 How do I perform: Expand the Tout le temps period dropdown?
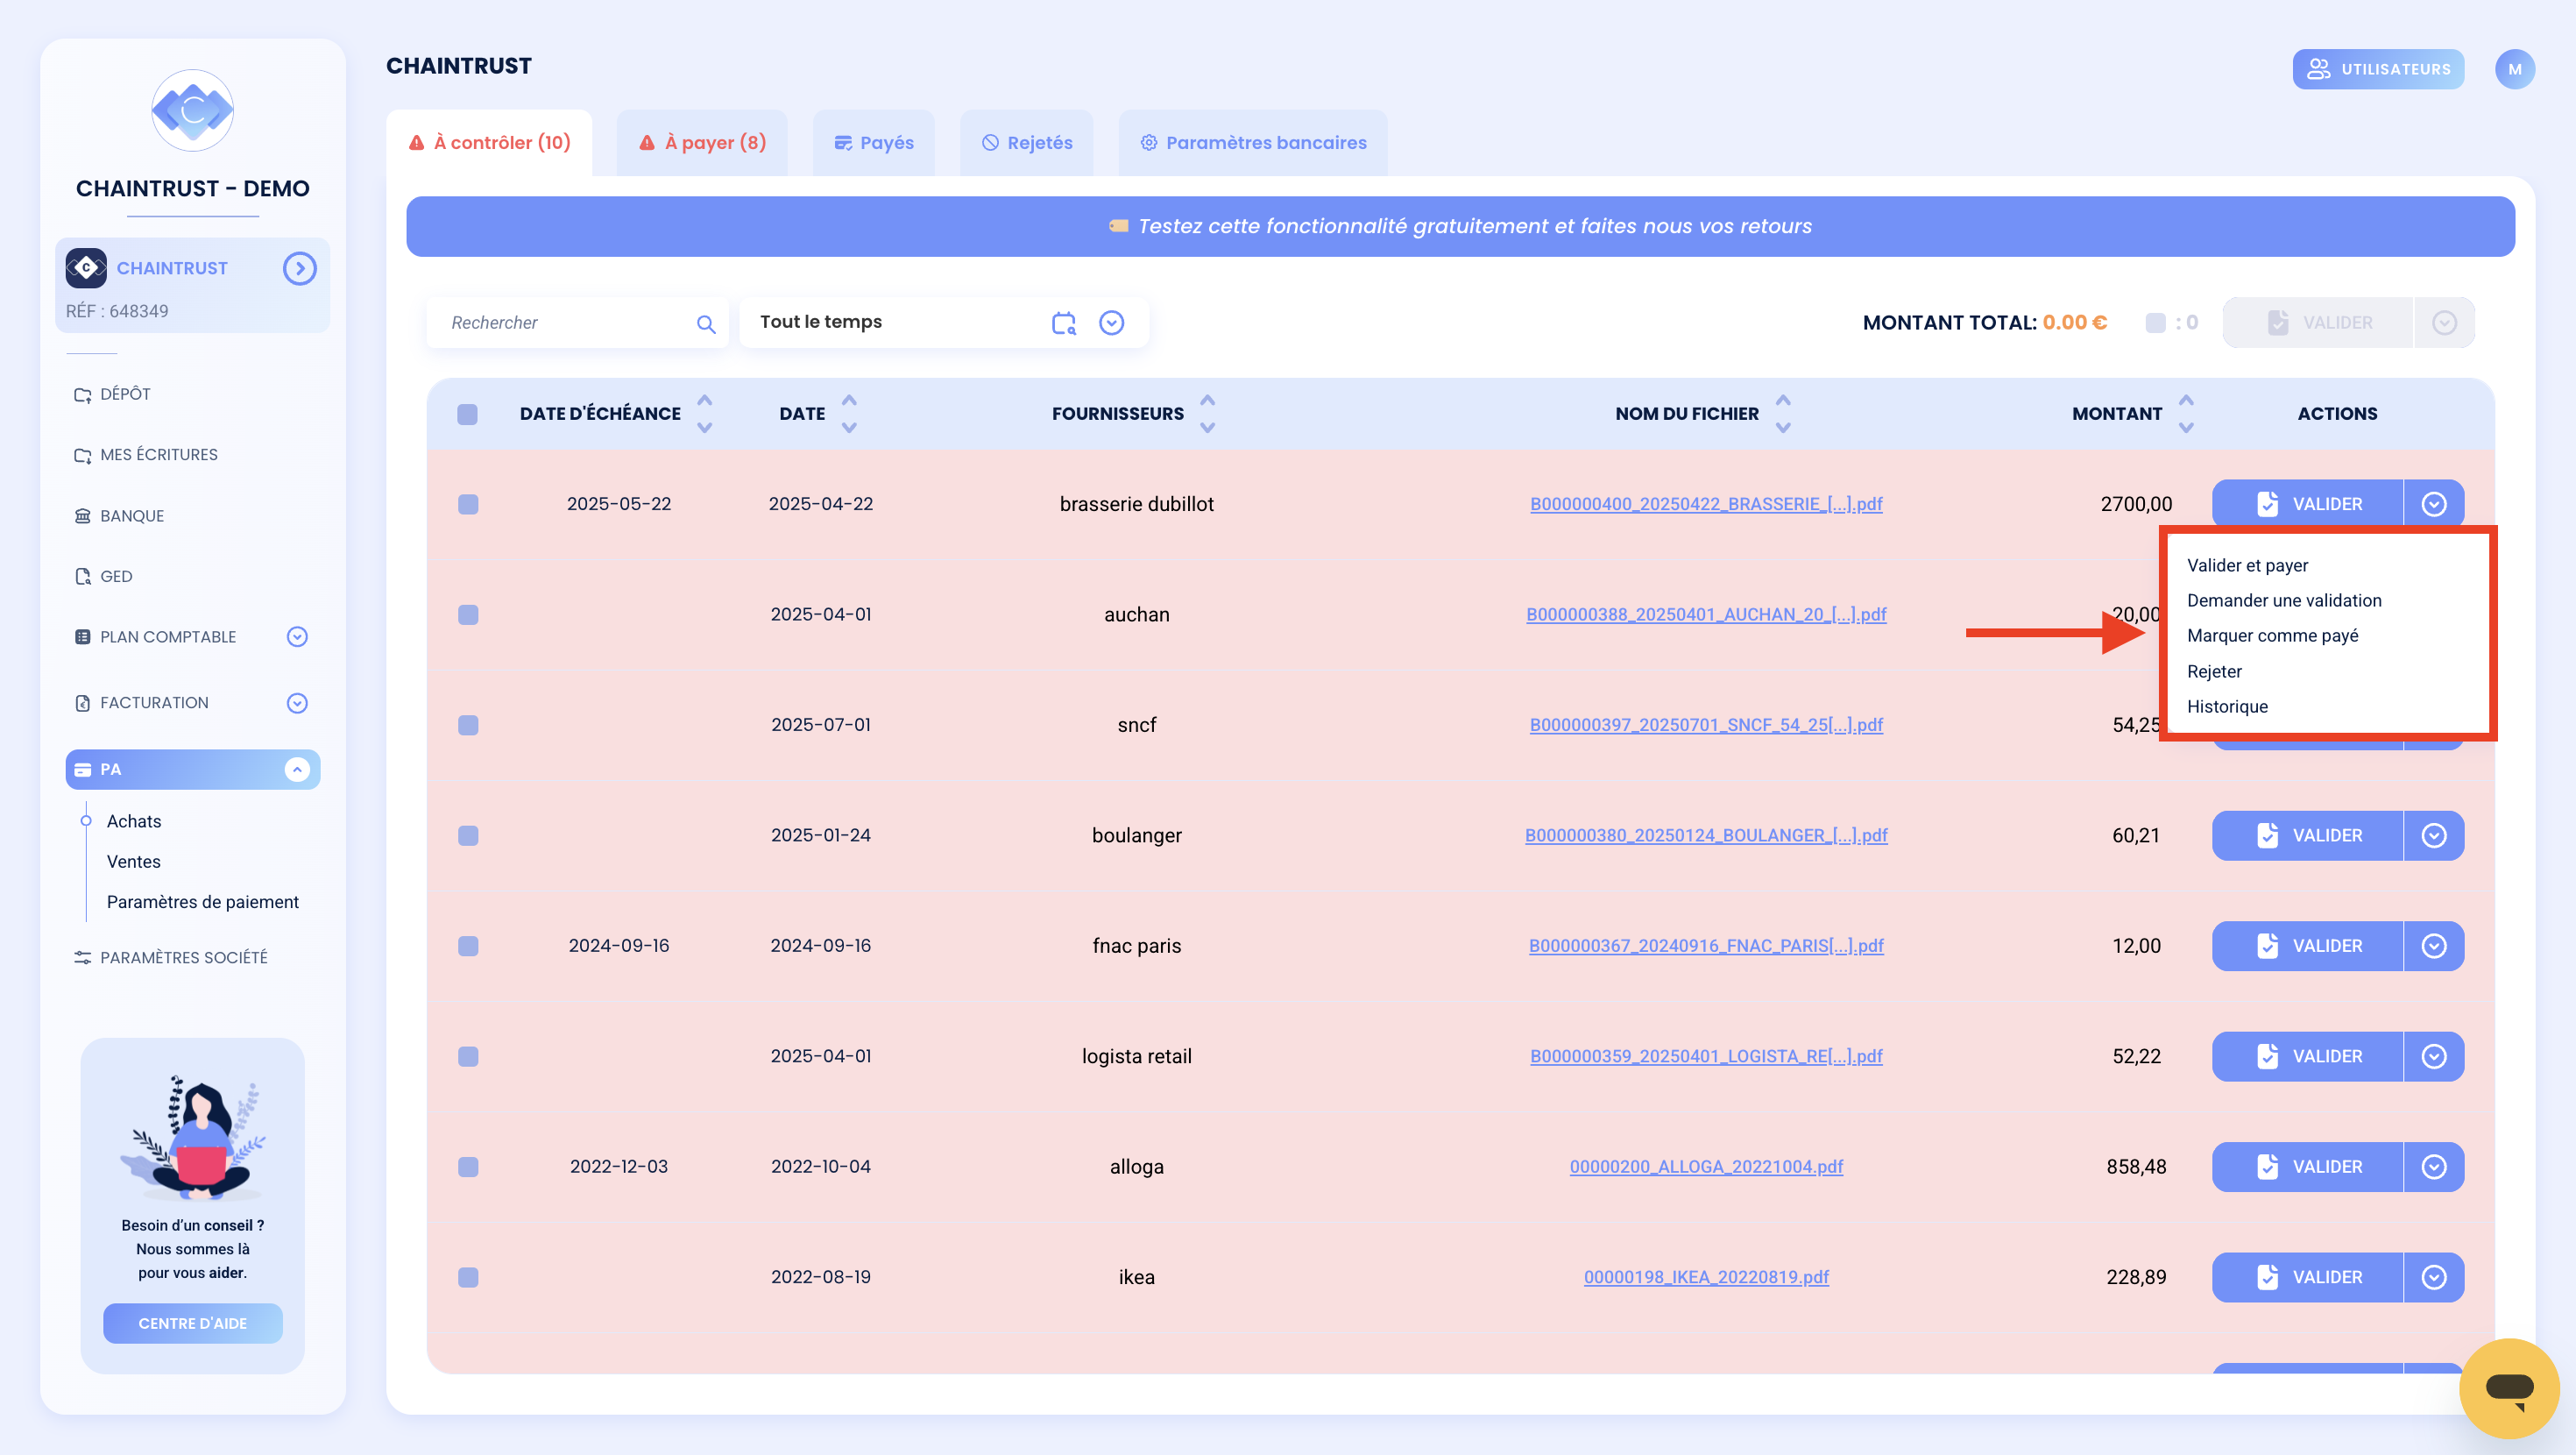(1111, 323)
